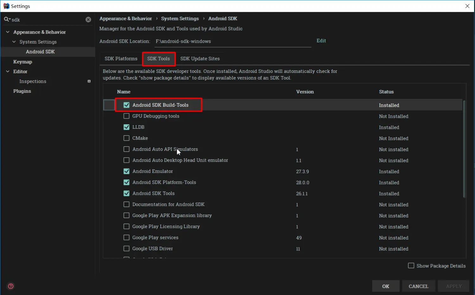
Task: Click Platform-Tools version 28.0.0
Action: point(303,183)
